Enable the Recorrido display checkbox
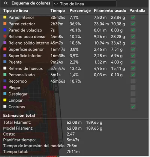150x157 pixels. point(133,81)
